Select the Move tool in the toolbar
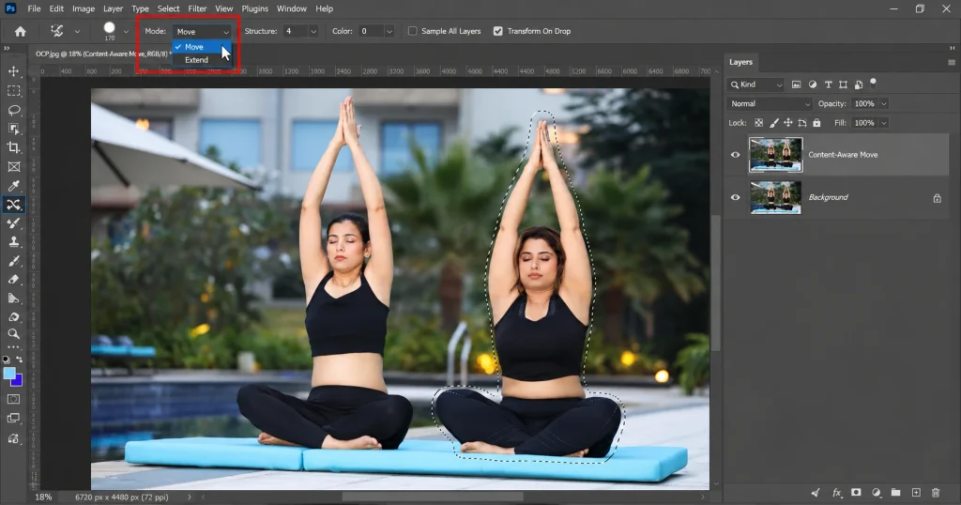 click(13, 71)
